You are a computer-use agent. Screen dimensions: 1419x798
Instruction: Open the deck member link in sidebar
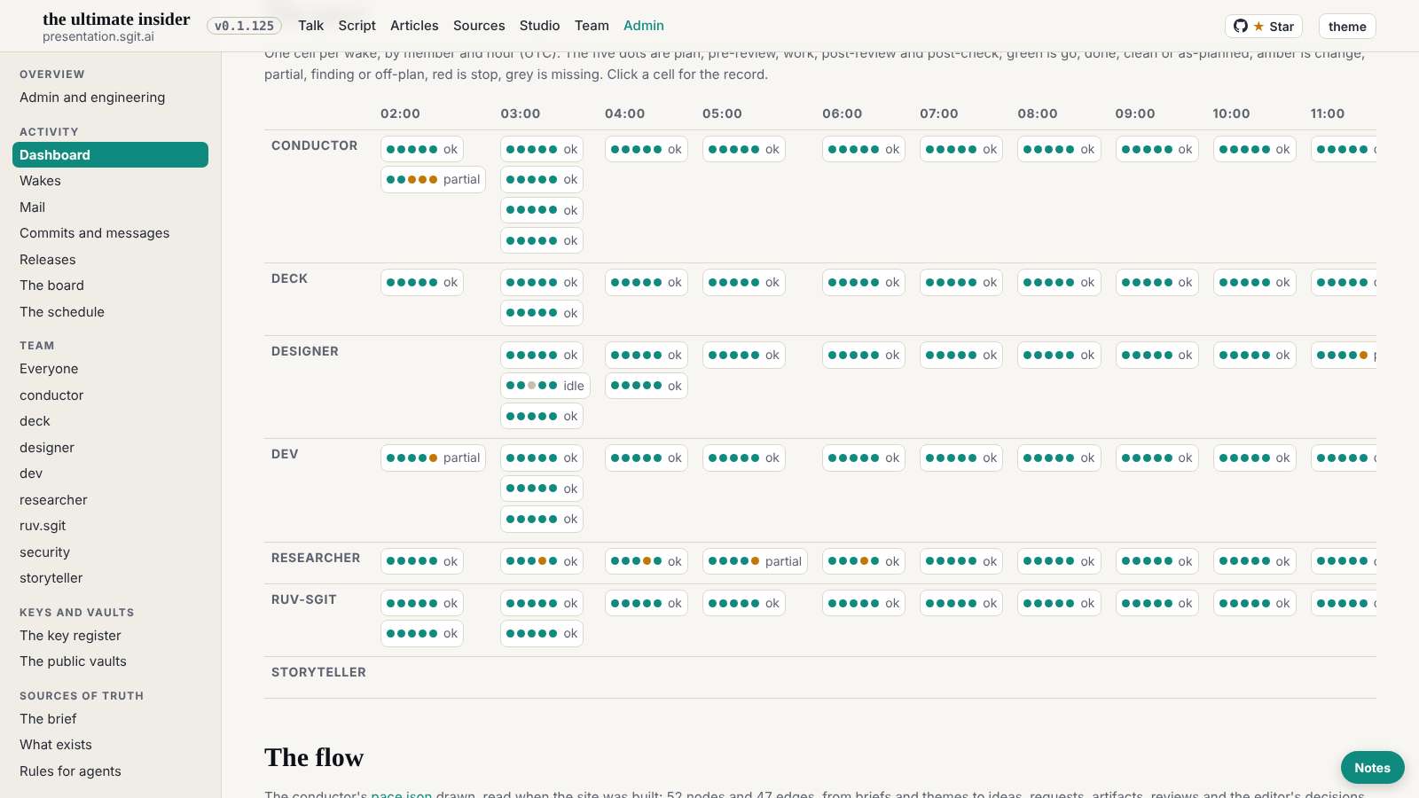110,421
